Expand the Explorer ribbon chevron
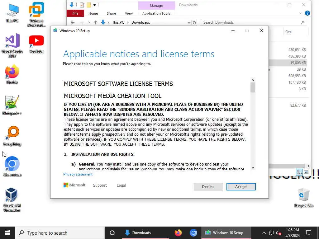This screenshot has width=319, height=239. [301, 13]
